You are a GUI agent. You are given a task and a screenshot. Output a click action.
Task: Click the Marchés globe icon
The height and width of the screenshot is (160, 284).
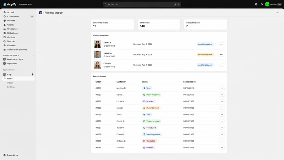(5, 41)
